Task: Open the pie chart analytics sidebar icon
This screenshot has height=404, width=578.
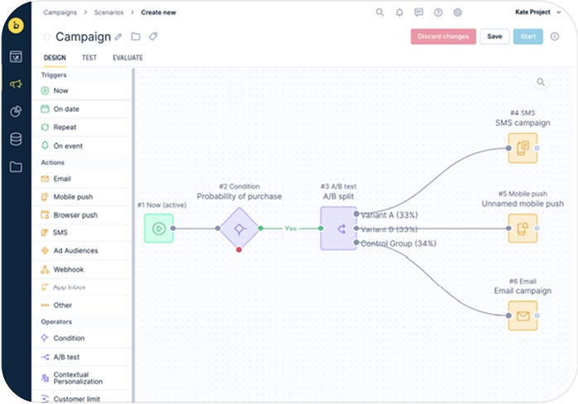Action: click(16, 112)
